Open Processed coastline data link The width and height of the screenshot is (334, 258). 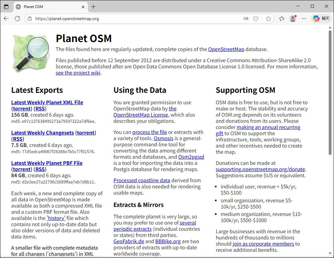[142, 181]
